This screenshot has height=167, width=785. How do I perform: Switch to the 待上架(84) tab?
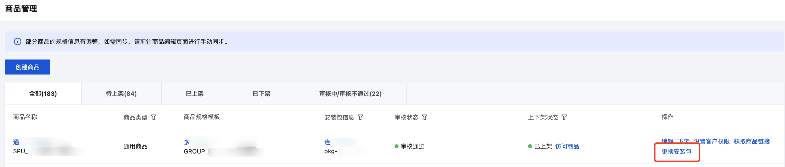tap(121, 93)
